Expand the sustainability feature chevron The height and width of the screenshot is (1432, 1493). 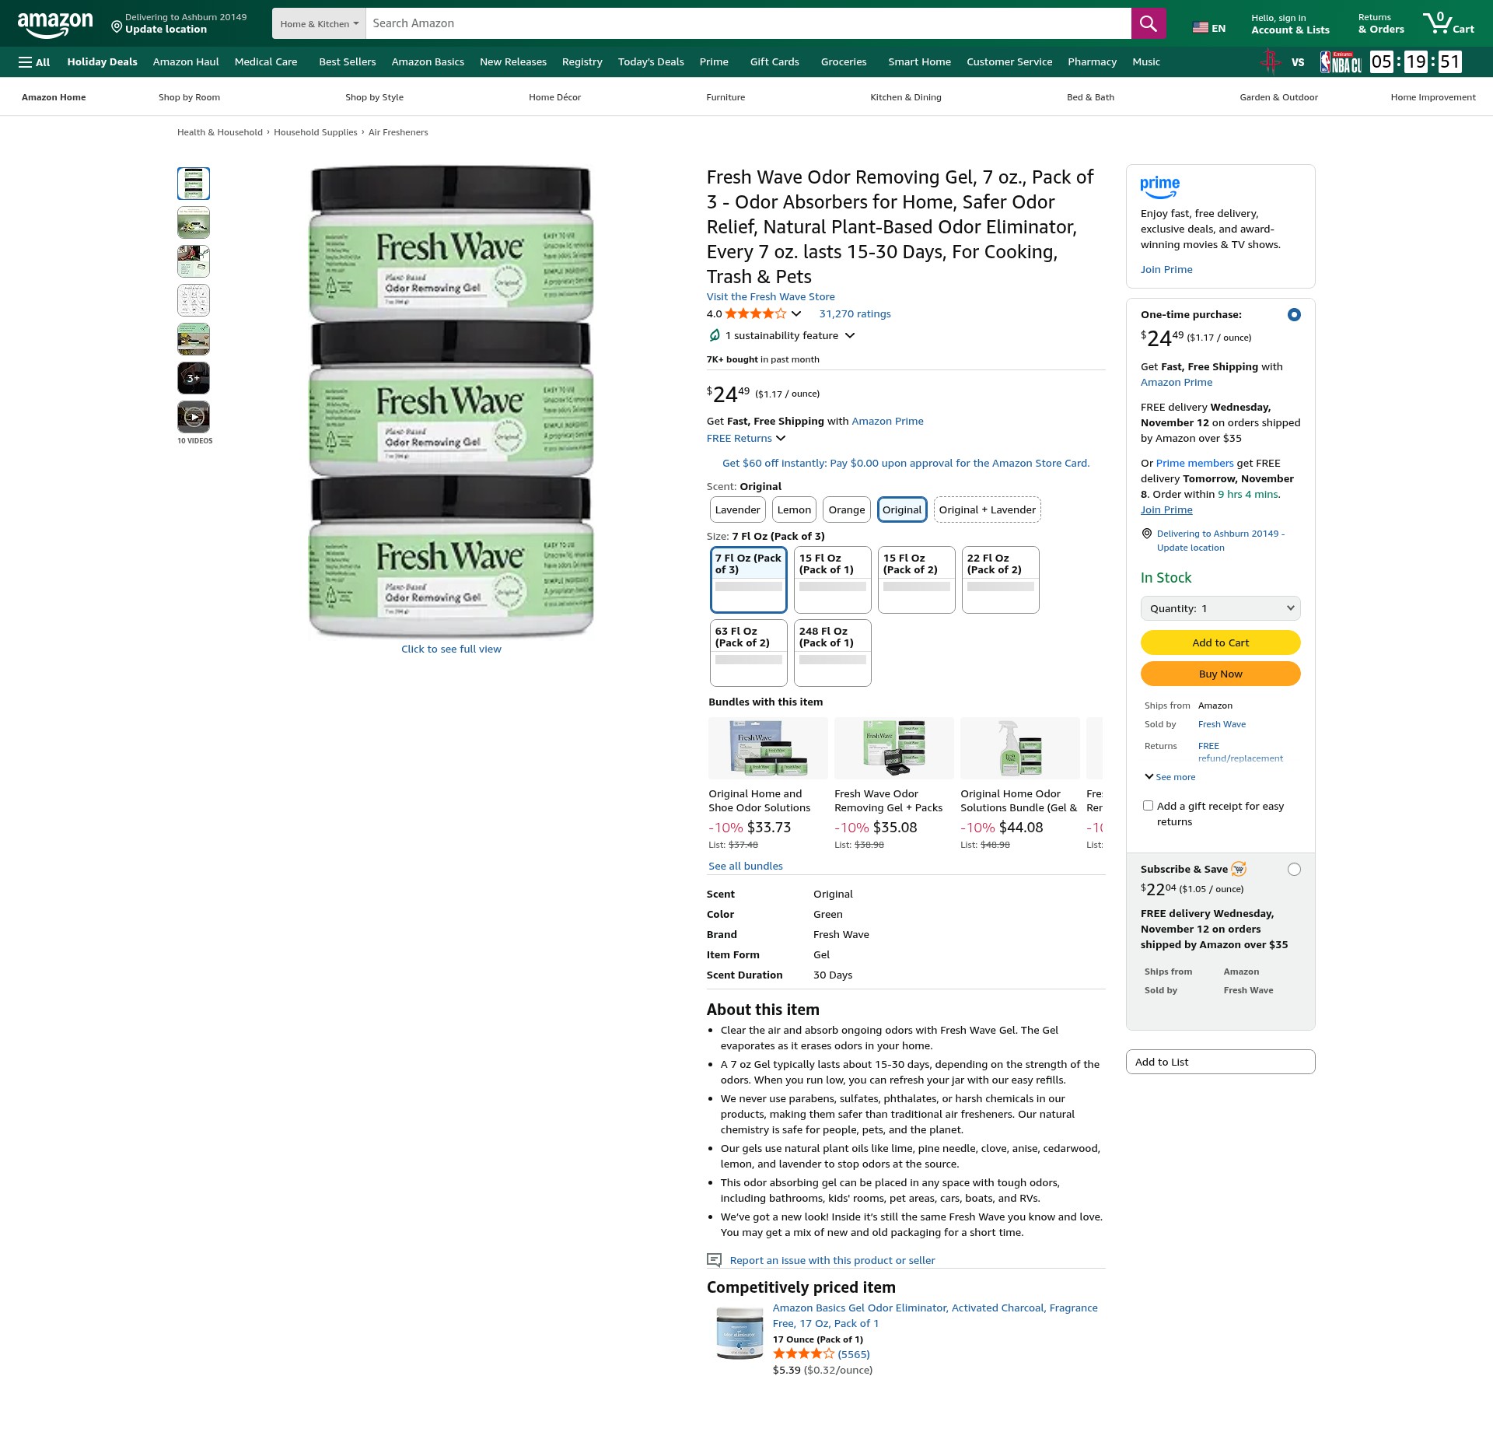850,336
